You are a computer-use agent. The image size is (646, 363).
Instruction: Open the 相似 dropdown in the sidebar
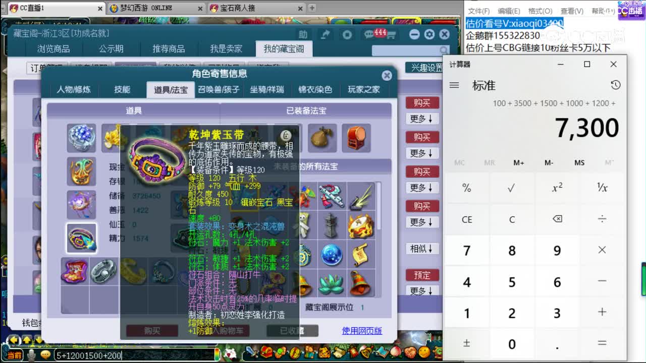coord(422,249)
